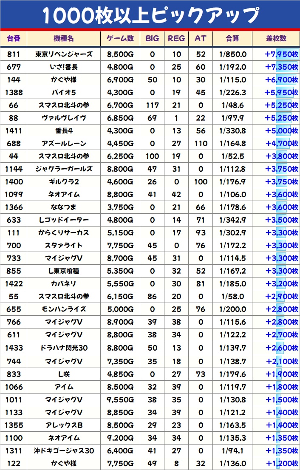Click the ジャグラーガールズ machine name
Image resolution: width=300 pixels, height=470 pixels.
64,169
